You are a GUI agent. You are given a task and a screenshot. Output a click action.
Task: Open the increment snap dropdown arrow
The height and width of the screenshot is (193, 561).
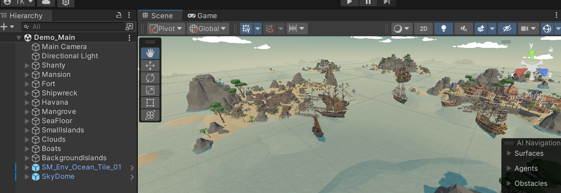(303, 29)
